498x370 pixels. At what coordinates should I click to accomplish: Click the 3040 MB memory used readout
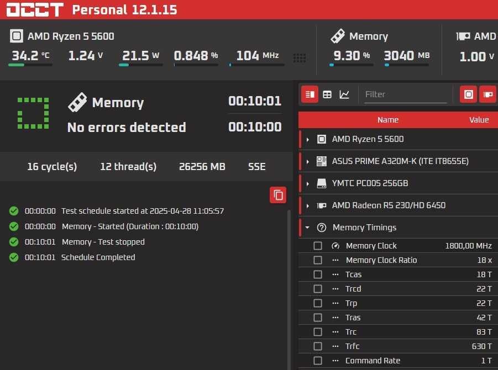point(407,56)
